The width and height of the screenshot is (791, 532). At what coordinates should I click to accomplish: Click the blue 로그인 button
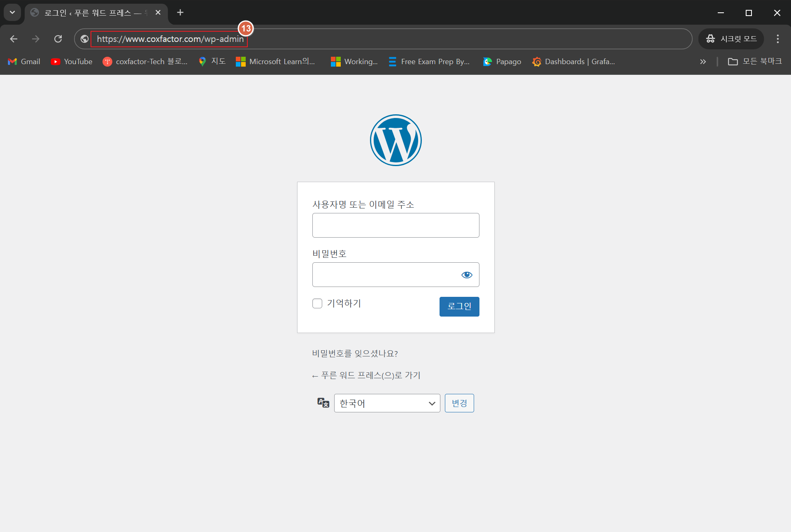pos(459,307)
